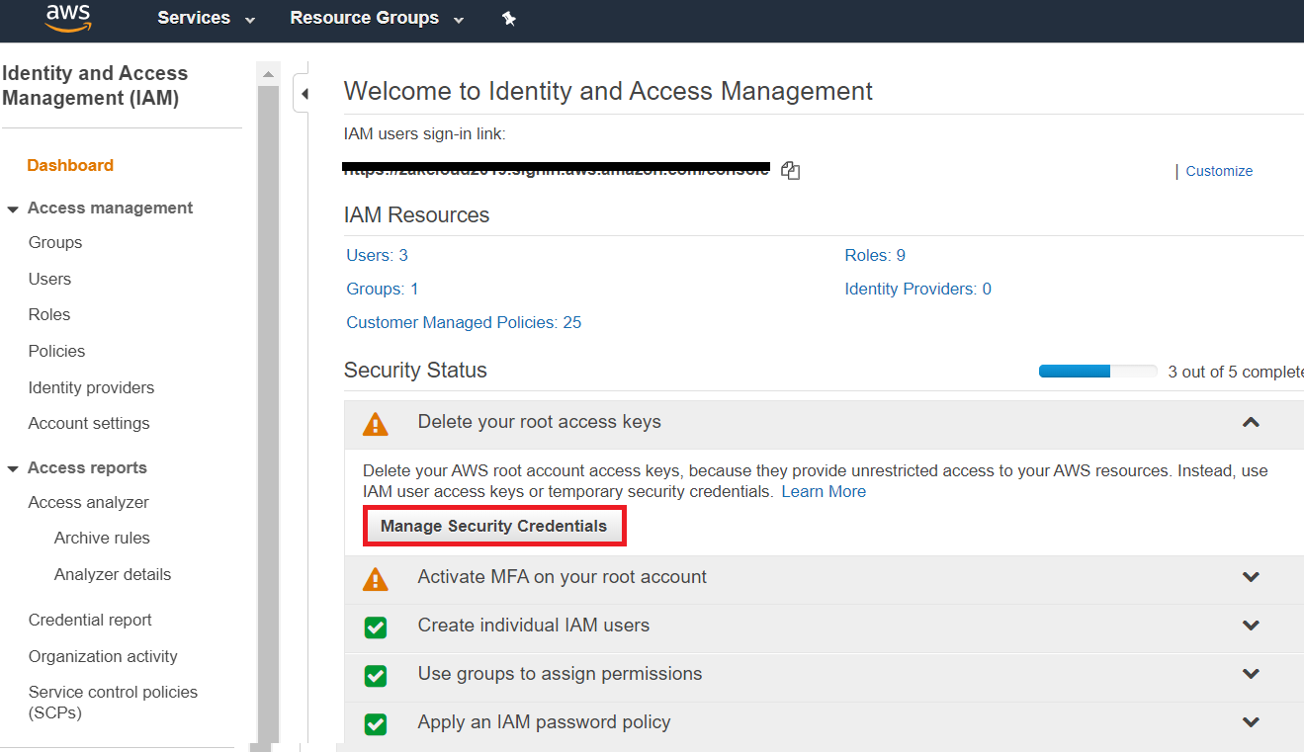Click green check beside Apply an IAM password policy
This screenshot has width=1304, height=752.
[376, 723]
